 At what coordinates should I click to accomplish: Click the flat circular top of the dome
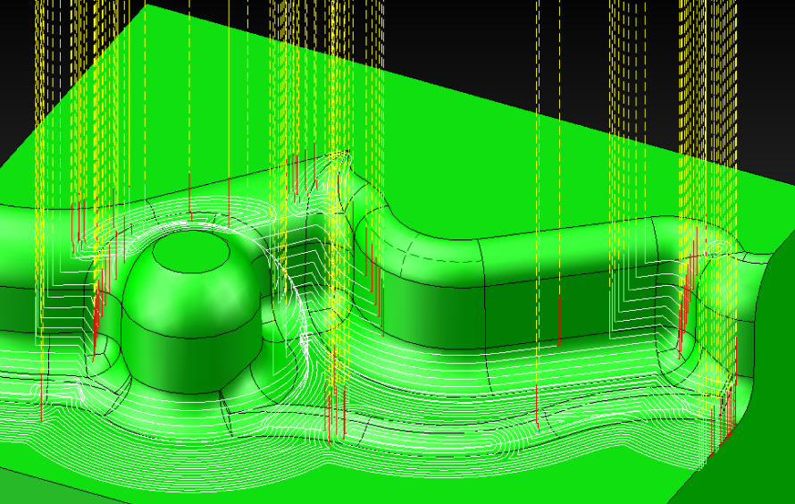(193, 252)
